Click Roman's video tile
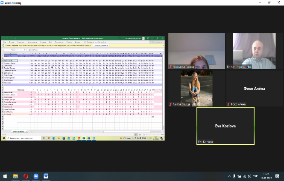Image resolution: width=284 pixels, height=181 pixels. [x=254, y=51]
